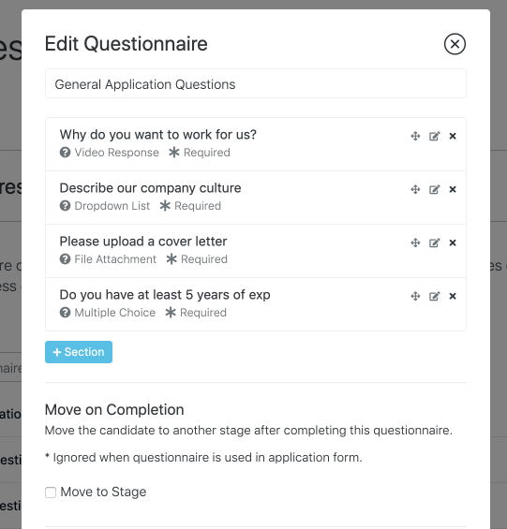The width and height of the screenshot is (507, 529).
Task: Remove the 'Describe our company culture' question
Action: pos(453,189)
